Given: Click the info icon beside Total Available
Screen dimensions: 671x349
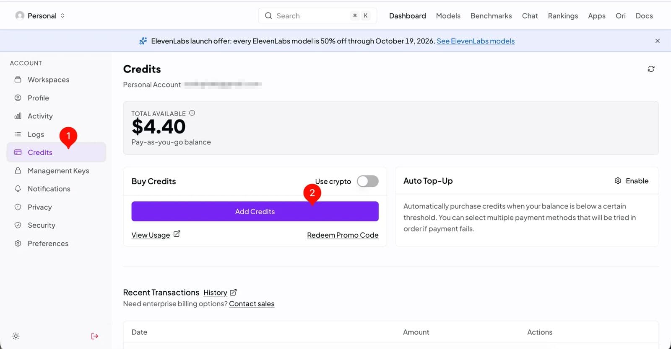Looking at the screenshot, I should (192, 113).
